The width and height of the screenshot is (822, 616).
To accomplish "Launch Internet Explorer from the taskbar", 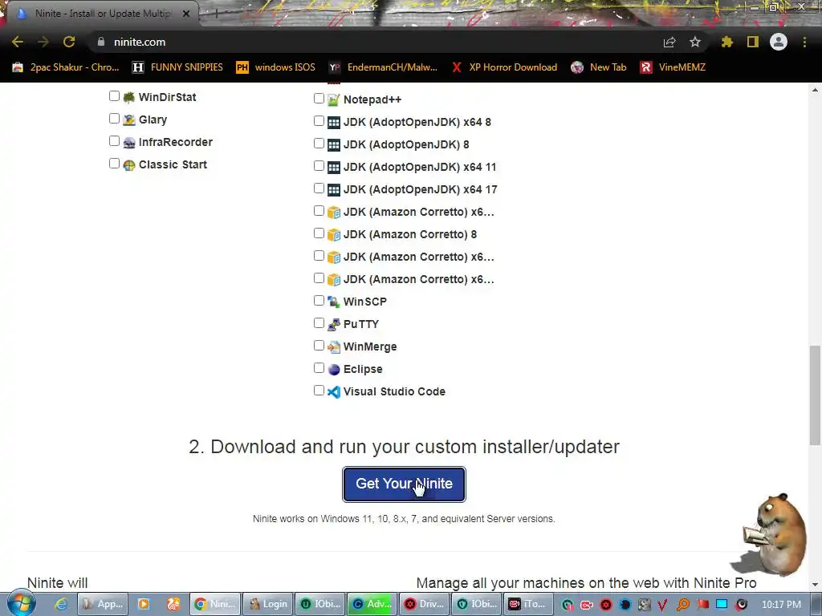I will point(61,604).
